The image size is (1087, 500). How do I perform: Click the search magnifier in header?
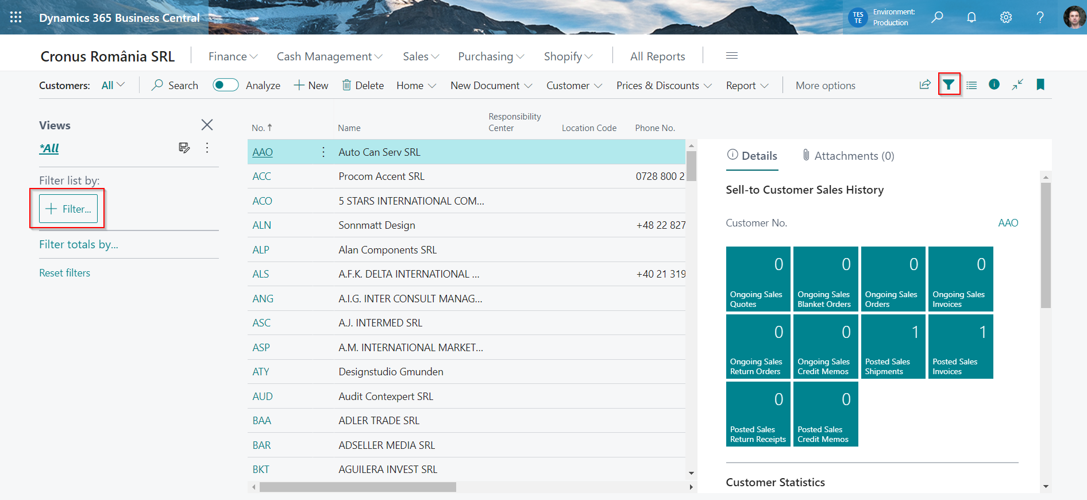pyautogui.click(x=937, y=17)
